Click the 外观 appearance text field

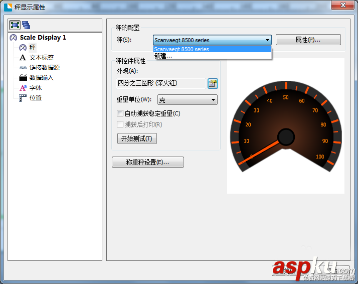pyautogui.click(x=161, y=83)
